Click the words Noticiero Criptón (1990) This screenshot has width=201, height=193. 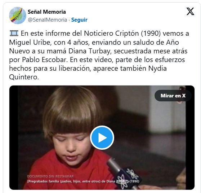pos(122,34)
